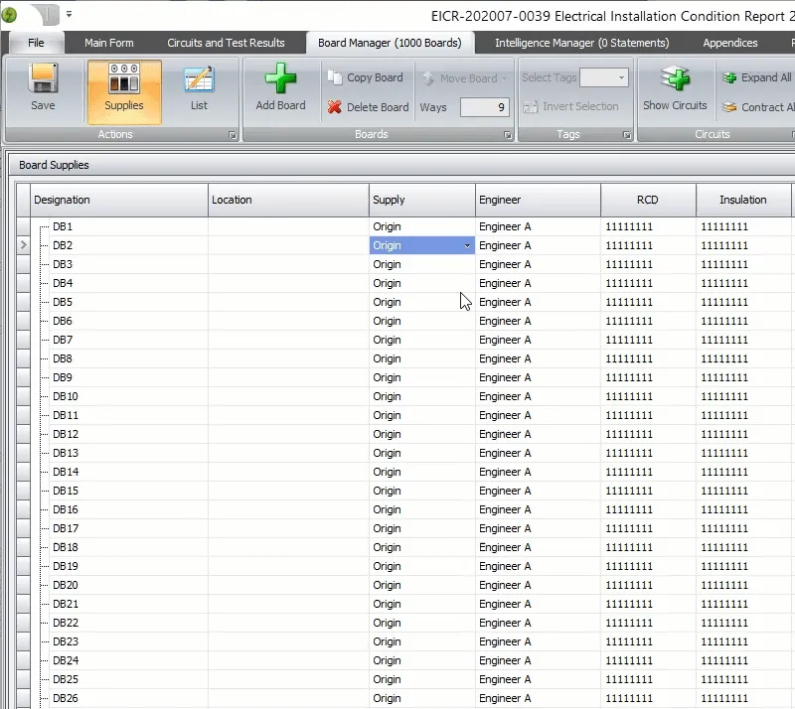Click Invert Selection in the Tags group
Image resolution: width=795 pixels, height=709 pixels.
tap(580, 106)
